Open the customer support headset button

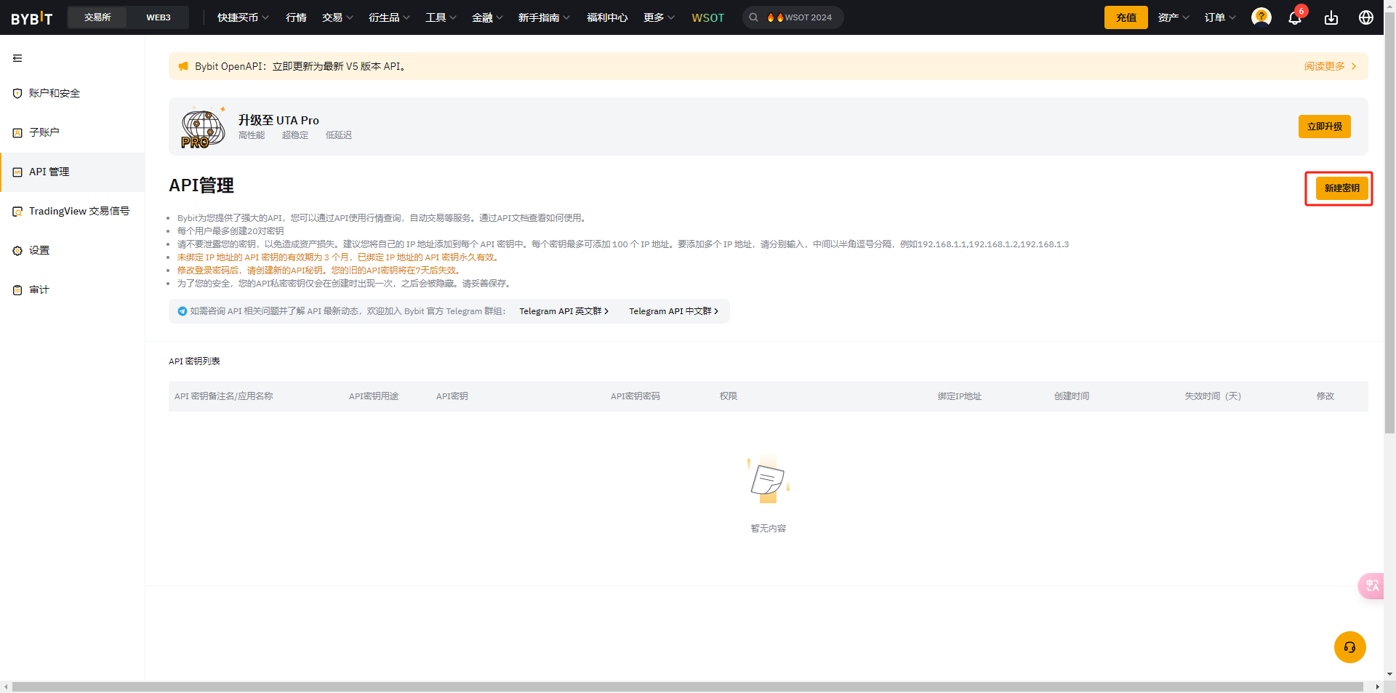[1350, 647]
